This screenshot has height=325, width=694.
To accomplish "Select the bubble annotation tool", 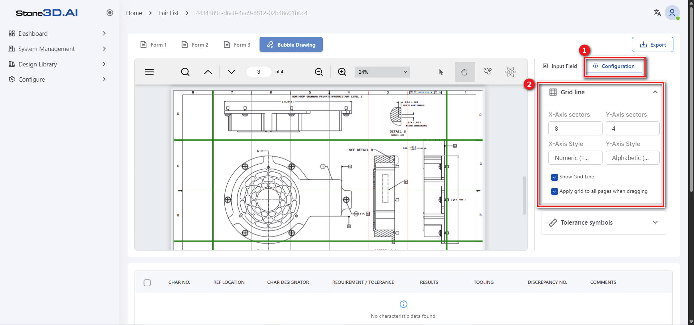I will pyautogui.click(x=488, y=71).
